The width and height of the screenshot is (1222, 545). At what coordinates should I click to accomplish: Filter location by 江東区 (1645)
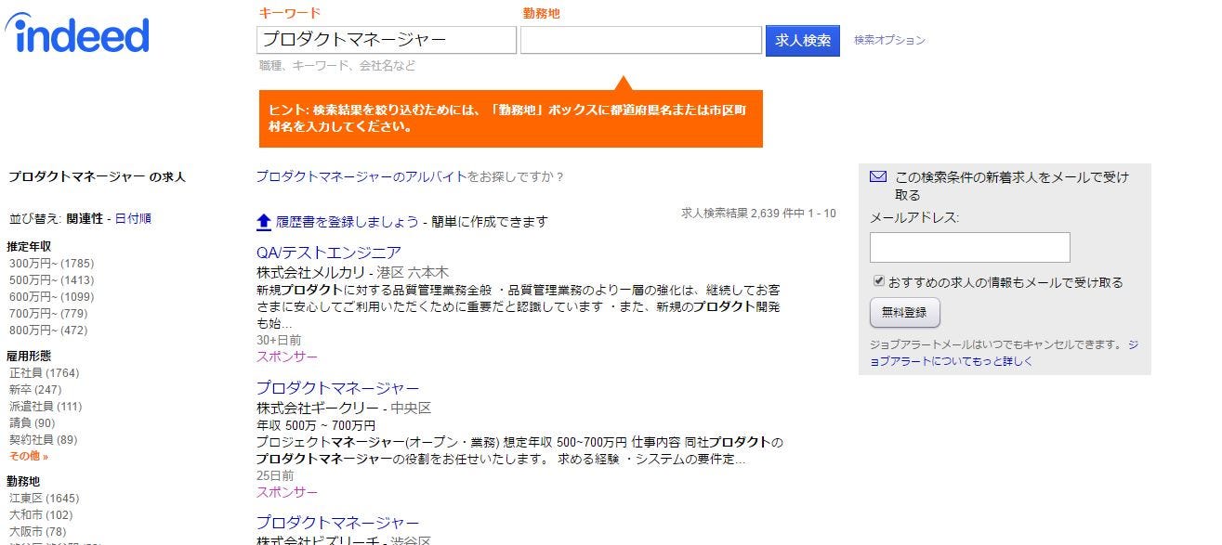click(x=45, y=499)
